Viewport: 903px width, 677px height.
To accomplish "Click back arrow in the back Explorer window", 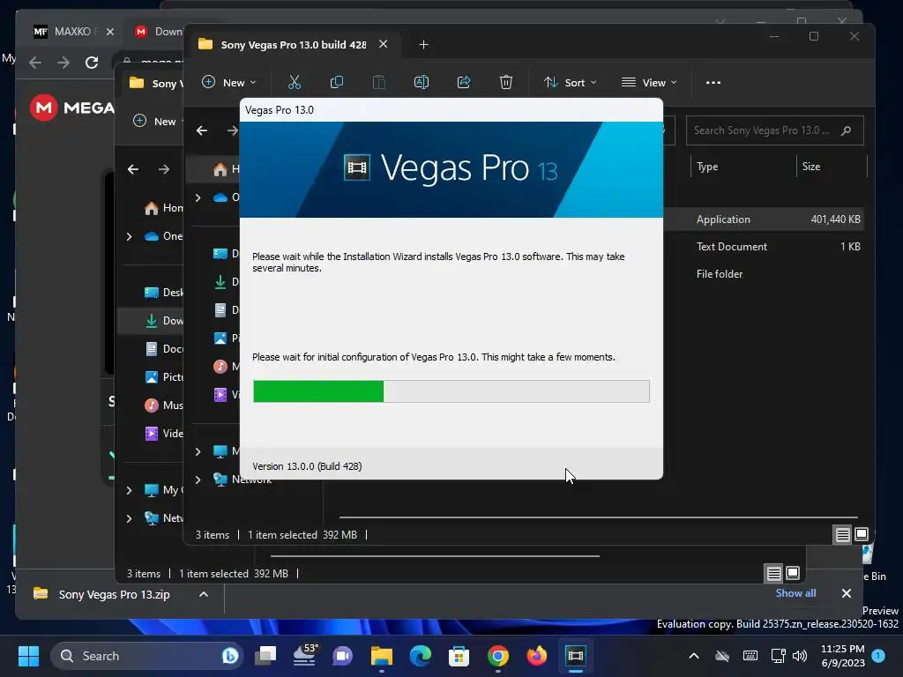I will tap(133, 169).
